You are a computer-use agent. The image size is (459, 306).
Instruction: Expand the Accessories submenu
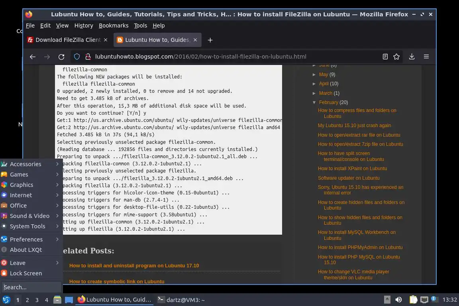click(x=31, y=164)
